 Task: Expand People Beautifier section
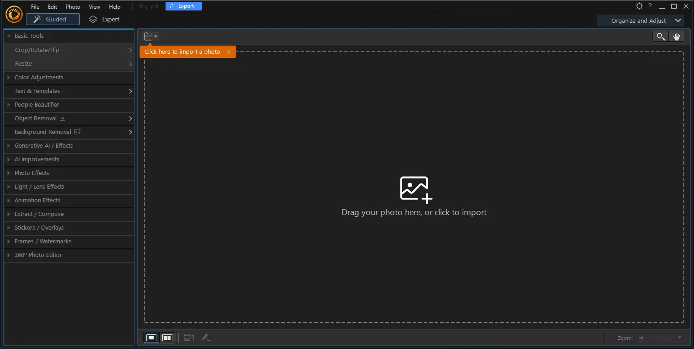point(69,105)
